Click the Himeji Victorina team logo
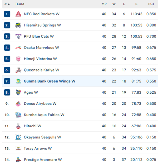158x164 pixels. pyautogui.click(x=18, y=59)
